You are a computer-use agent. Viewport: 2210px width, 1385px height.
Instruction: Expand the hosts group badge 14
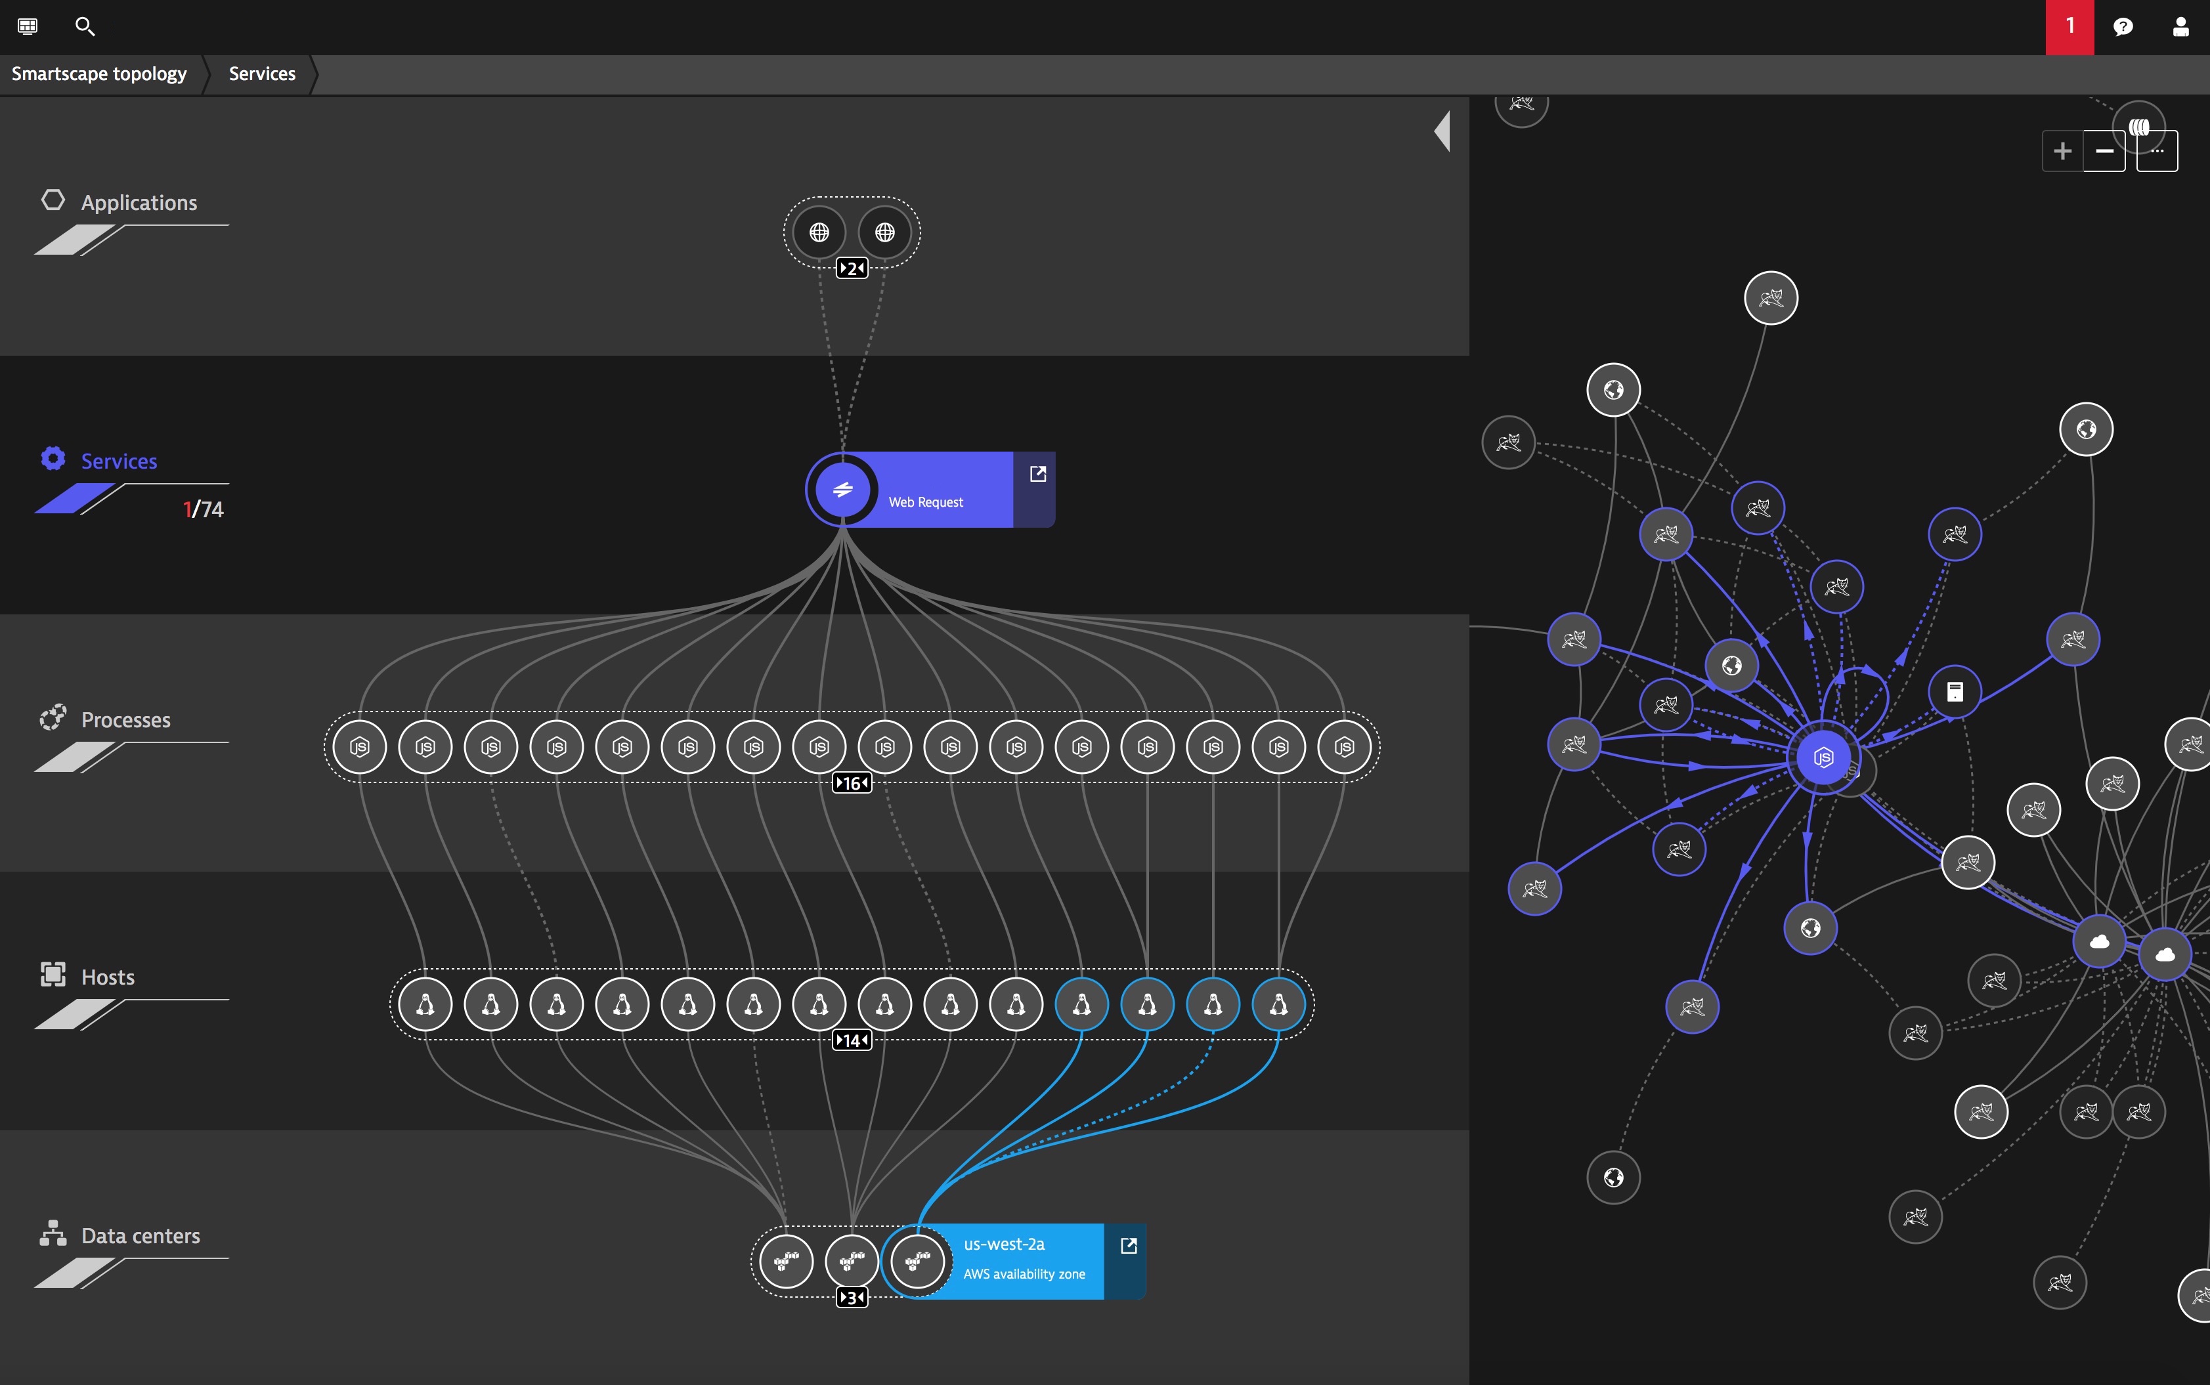coord(852,1040)
